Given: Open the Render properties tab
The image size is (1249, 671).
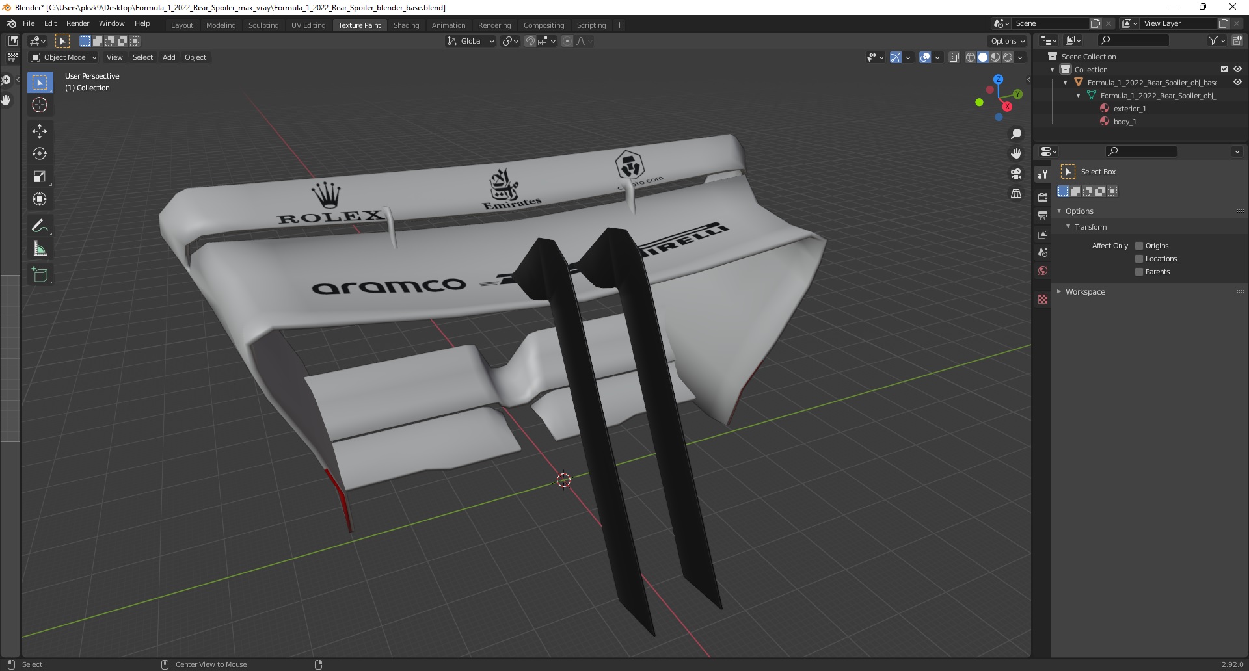Looking at the screenshot, I should 1043,197.
